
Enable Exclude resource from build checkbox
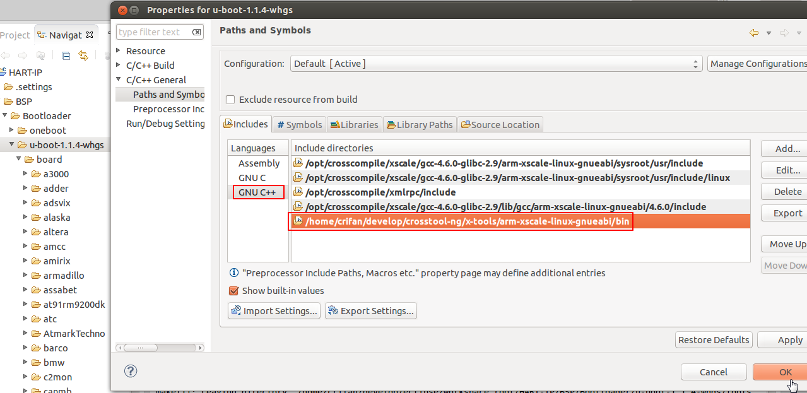pyautogui.click(x=230, y=100)
